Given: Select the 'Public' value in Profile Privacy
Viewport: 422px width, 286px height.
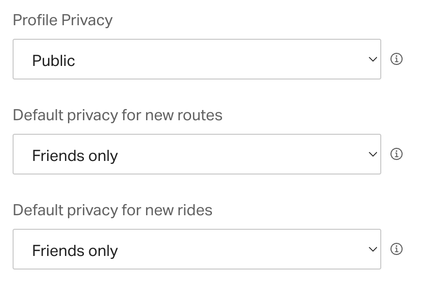Looking at the screenshot, I should 53,61.
